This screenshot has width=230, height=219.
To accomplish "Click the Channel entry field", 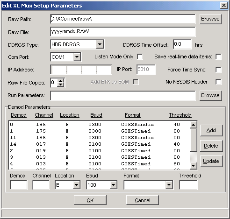I will click(41, 185).
